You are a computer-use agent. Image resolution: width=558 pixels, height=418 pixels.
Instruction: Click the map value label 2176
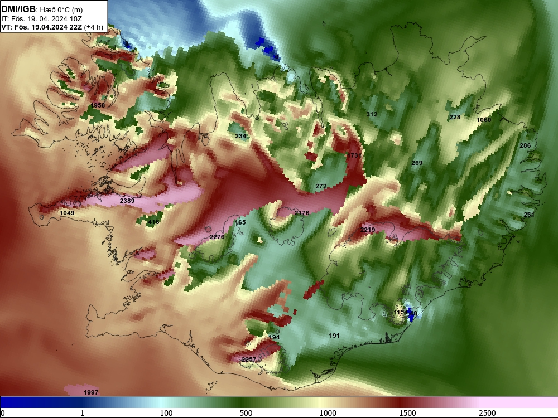click(302, 213)
